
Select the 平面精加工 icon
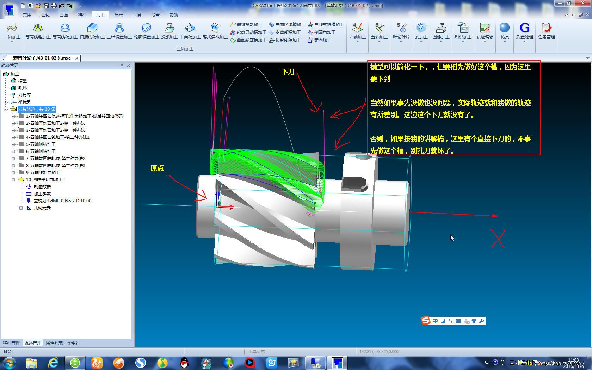click(x=190, y=28)
